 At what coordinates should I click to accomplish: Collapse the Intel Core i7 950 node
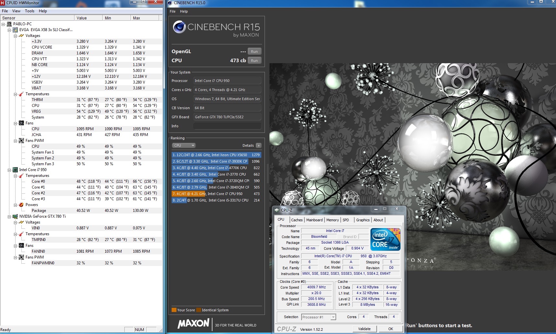[9, 170]
